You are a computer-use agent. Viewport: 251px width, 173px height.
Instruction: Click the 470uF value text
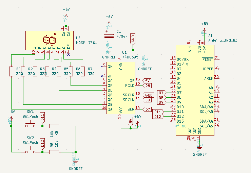tap(122, 36)
